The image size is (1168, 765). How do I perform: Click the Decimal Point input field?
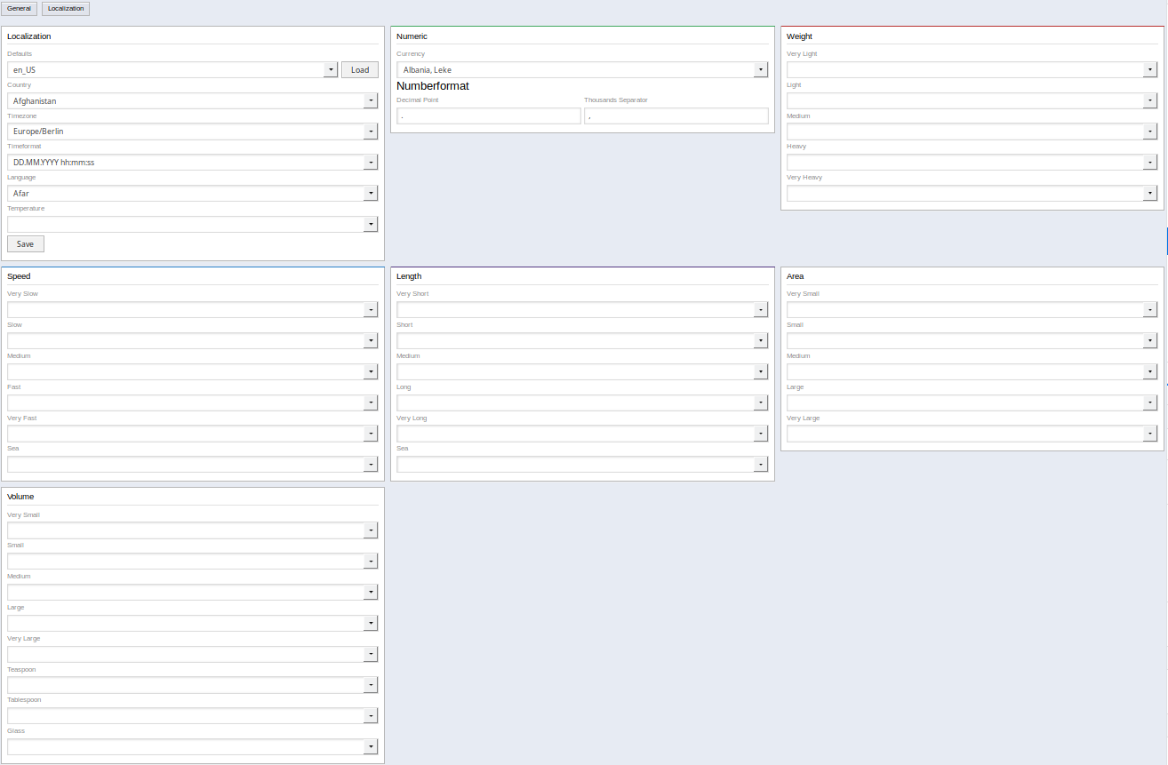point(488,116)
